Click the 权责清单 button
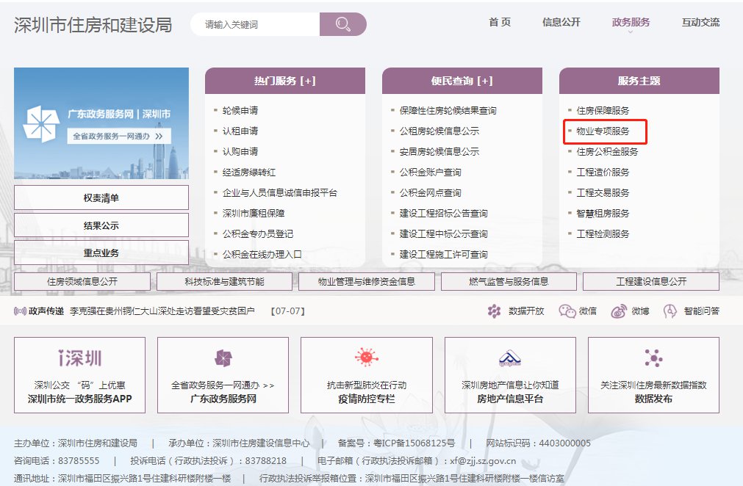This screenshot has width=743, height=486. 101,197
